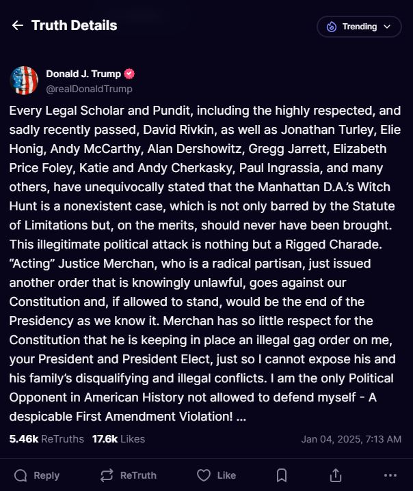Click the red verified badge icon
This screenshot has width=413, height=491.
(x=129, y=74)
